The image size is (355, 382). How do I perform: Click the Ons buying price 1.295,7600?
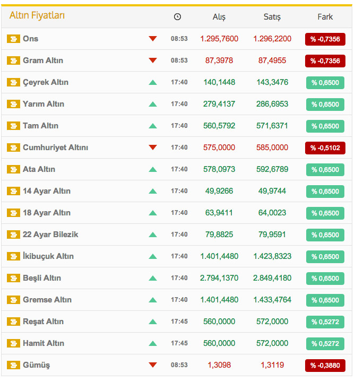tap(219, 39)
